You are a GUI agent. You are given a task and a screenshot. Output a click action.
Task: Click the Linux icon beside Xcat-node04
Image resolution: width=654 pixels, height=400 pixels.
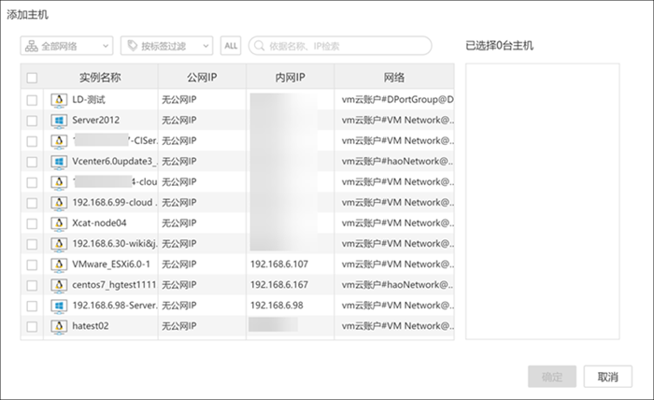point(58,223)
